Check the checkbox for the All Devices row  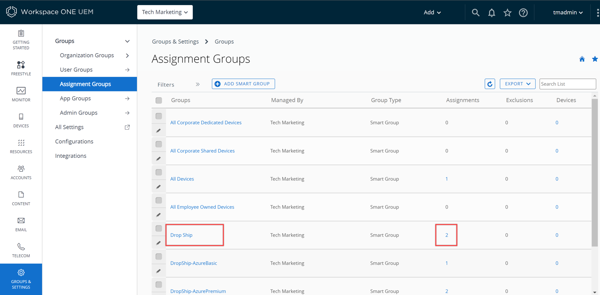click(x=158, y=172)
